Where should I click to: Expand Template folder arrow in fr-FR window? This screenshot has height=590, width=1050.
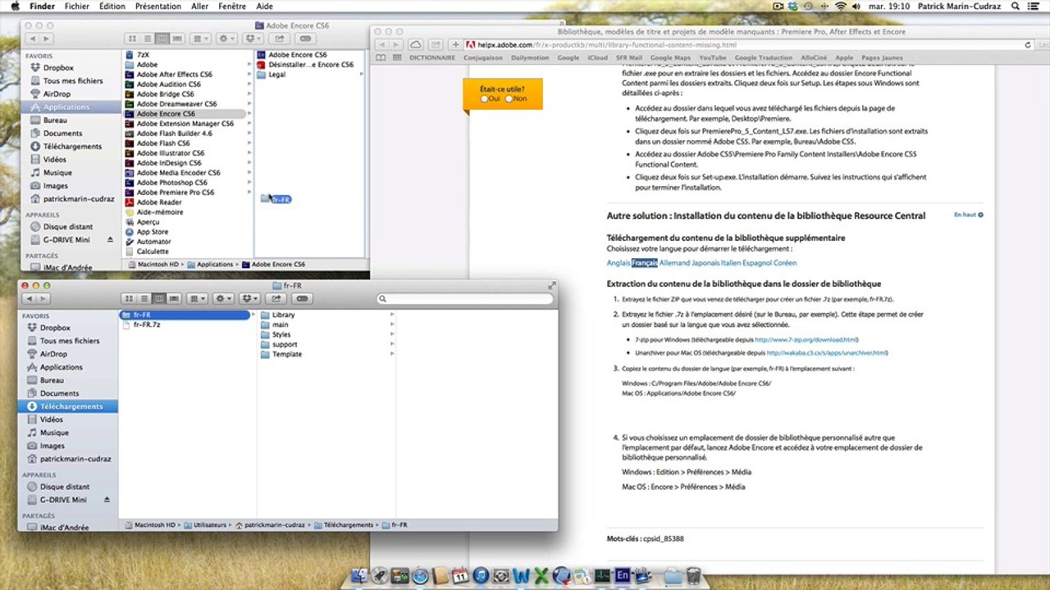click(392, 354)
